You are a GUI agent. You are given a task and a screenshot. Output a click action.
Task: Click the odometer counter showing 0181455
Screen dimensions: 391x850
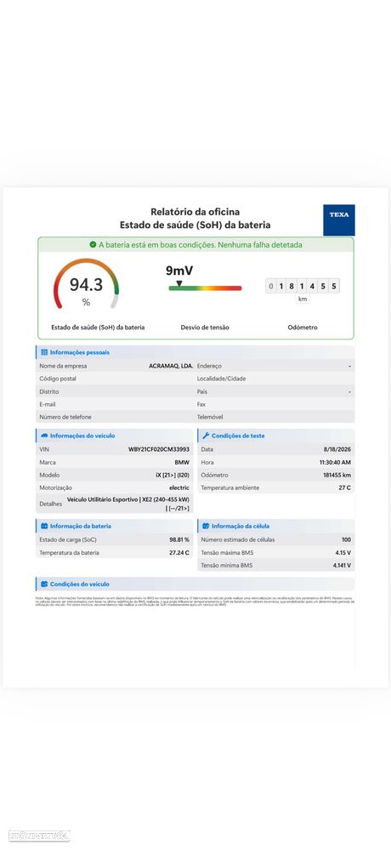[303, 286]
